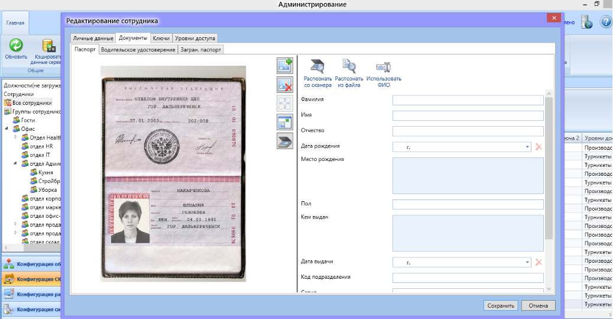Click the flatbed scanner icon
This screenshot has height=319, width=613.
[x=286, y=141]
